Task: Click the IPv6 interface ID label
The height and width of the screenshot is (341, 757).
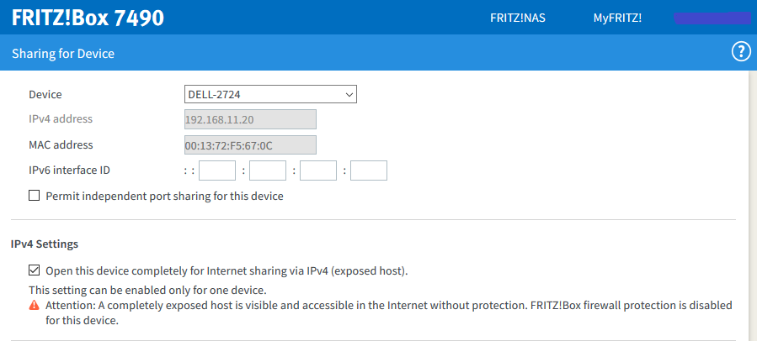Action: (x=70, y=170)
